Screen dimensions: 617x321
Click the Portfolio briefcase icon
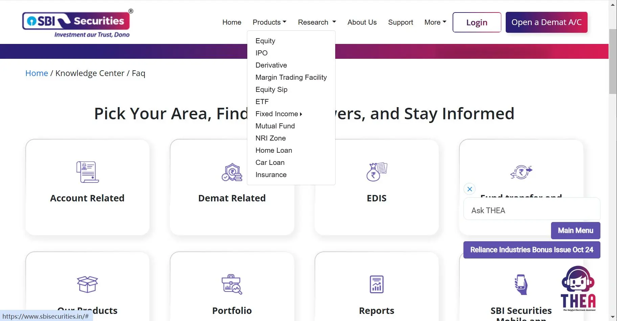coord(232,284)
